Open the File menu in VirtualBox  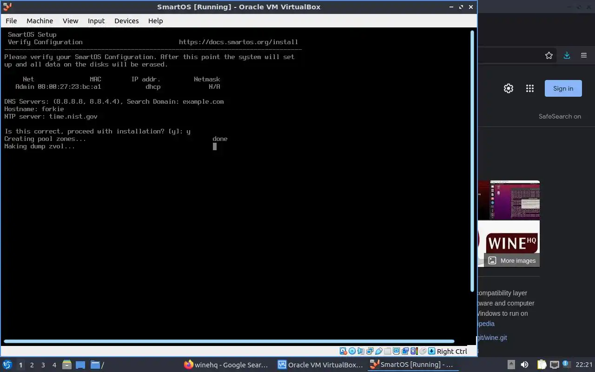pos(11,20)
